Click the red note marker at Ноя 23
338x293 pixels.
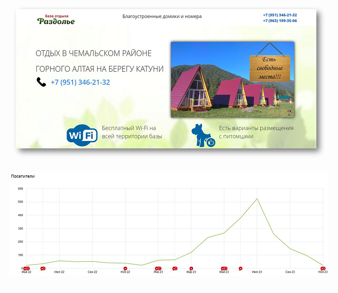(322, 269)
